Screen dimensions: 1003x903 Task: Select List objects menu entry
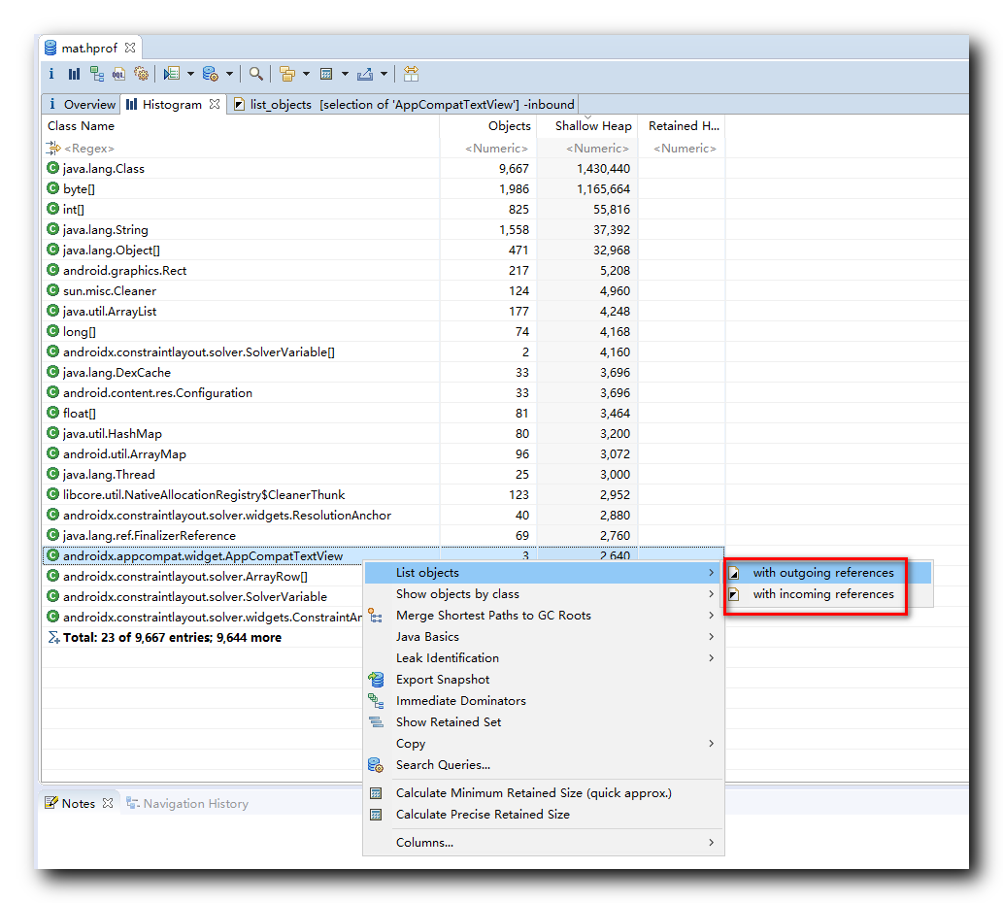[544, 572]
